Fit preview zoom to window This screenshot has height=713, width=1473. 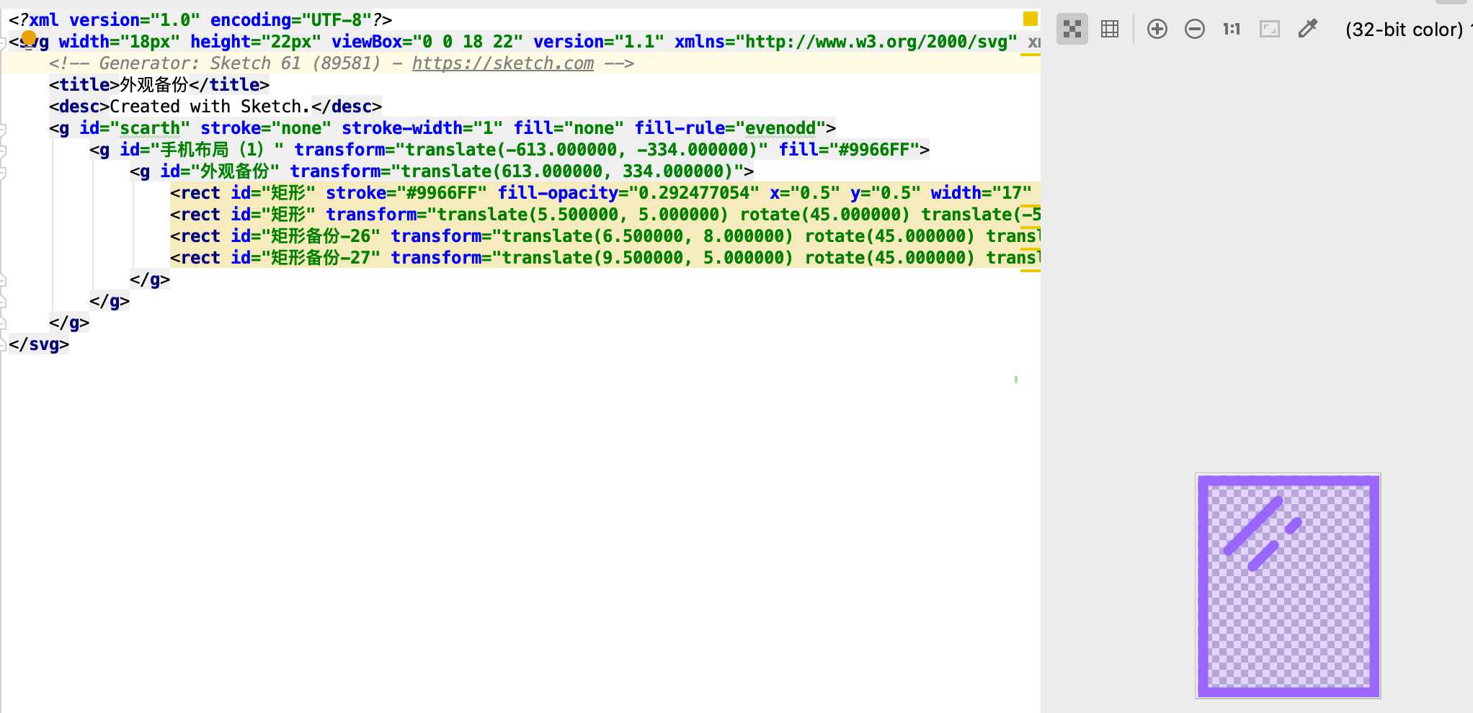tap(1270, 29)
